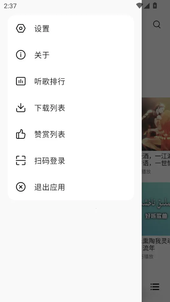Tap the circled X exit icon
The width and height of the screenshot is (170, 302).
tap(21, 187)
